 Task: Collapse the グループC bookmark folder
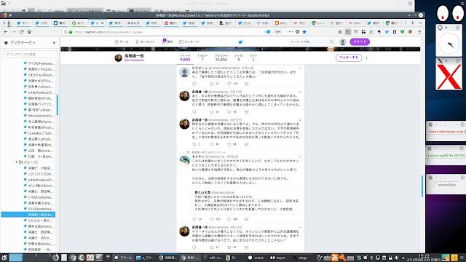(x=17, y=162)
